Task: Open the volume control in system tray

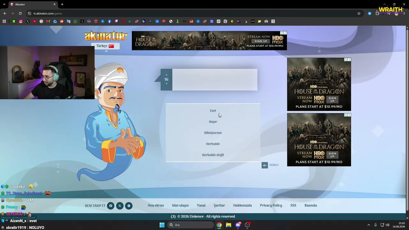Action: pyautogui.click(x=387, y=225)
